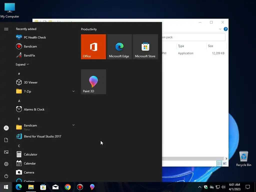Open Microsoft Edge from the taskbar

18,187
